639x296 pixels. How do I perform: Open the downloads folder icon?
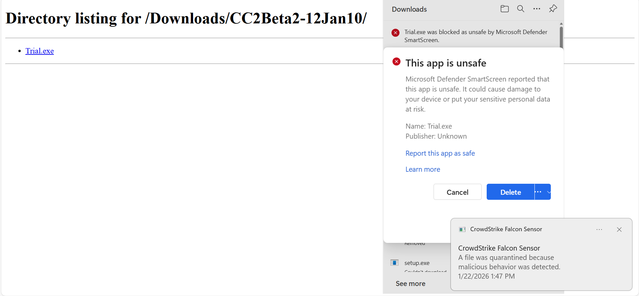(x=504, y=9)
